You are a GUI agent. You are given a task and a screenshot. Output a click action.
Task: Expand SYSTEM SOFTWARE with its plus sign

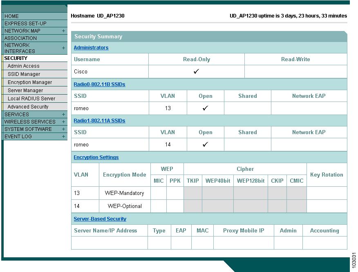coord(63,129)
